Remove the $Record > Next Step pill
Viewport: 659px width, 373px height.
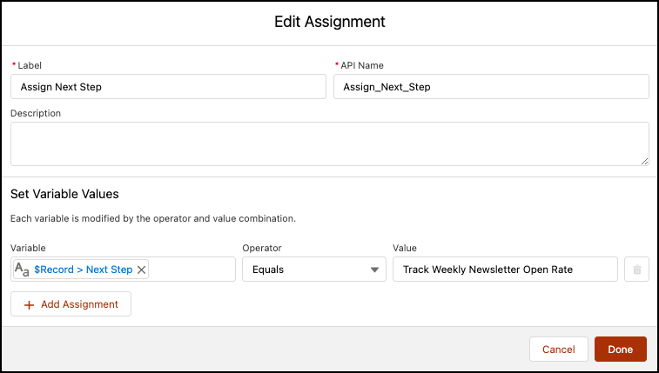coord(142,270)
